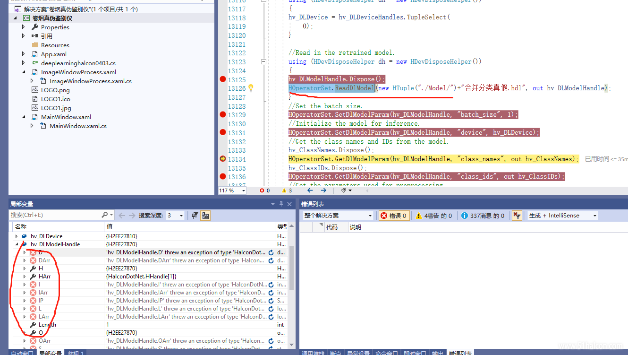The width and height of the screenshot is (628, 355).
Task: Click the editor warning count indicator showing 3
Action: [x=287, y=190]
